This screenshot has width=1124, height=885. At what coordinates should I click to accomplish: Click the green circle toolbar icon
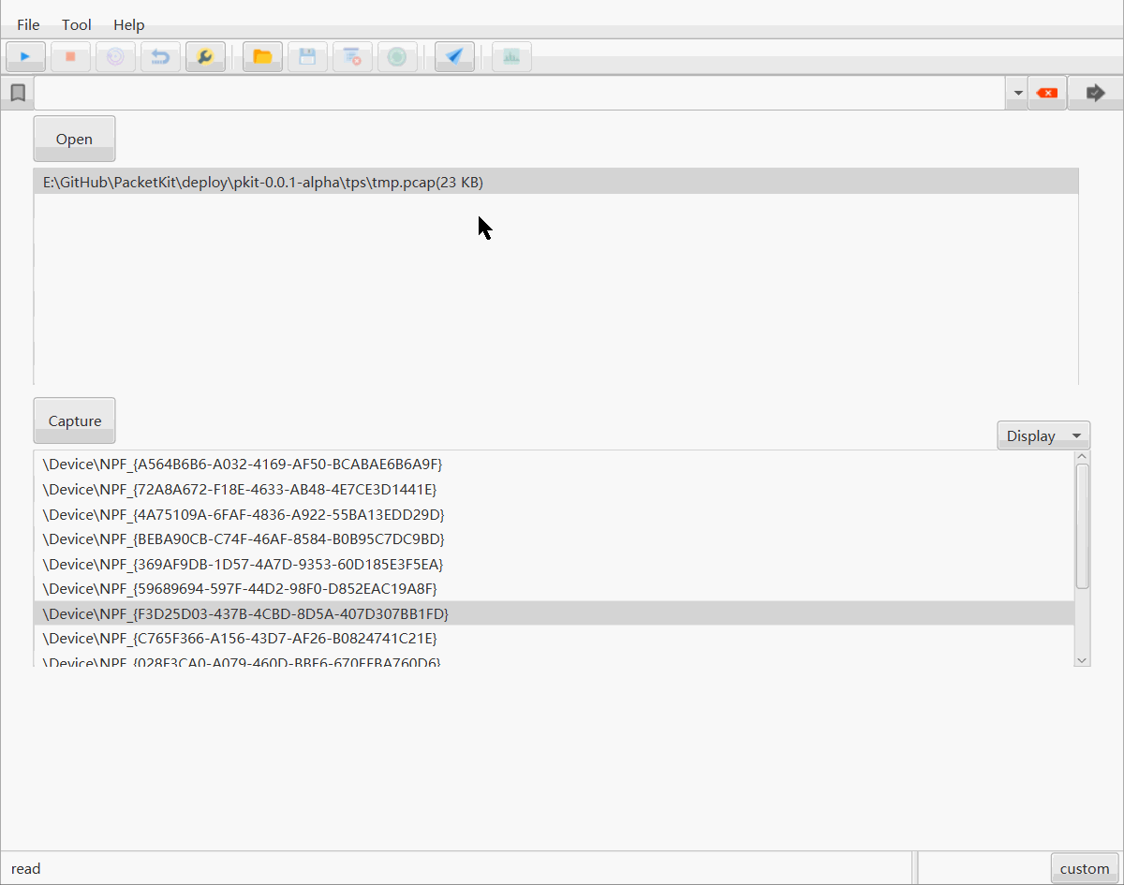tap(397, 57)
